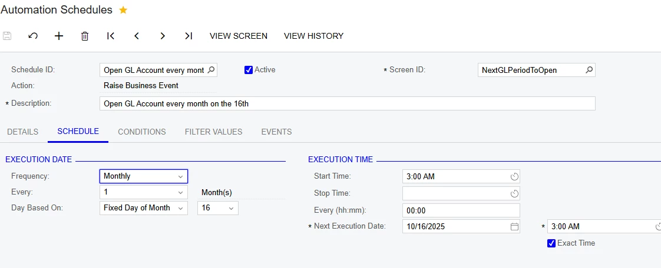Image resolution: width=661 pixels, height=268 pixels.
Task: Go to the next record
Action: 163,36
